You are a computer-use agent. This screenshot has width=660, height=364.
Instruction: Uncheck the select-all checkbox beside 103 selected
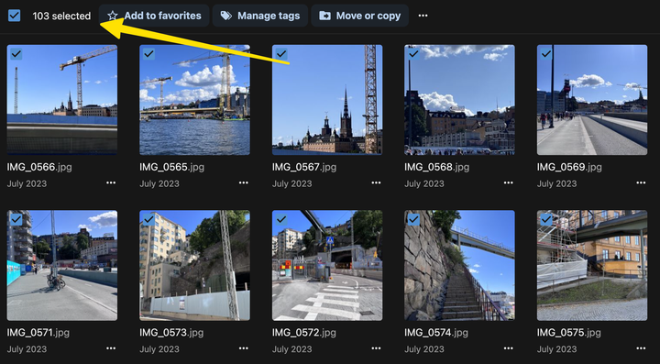point(15,16)
